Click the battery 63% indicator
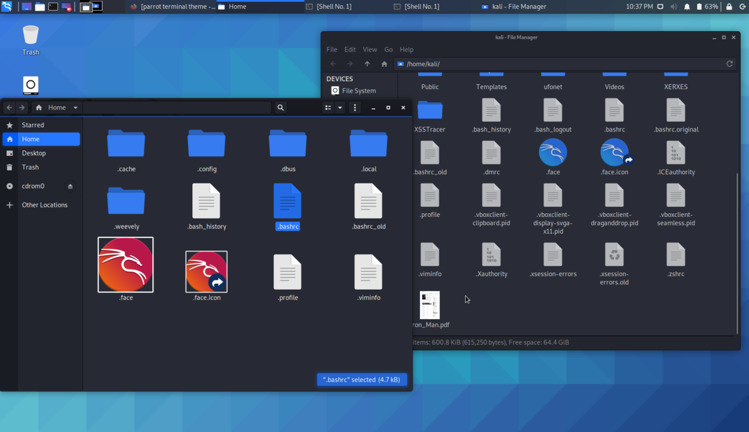Screen dimensions: 749x432 (707, 7)
